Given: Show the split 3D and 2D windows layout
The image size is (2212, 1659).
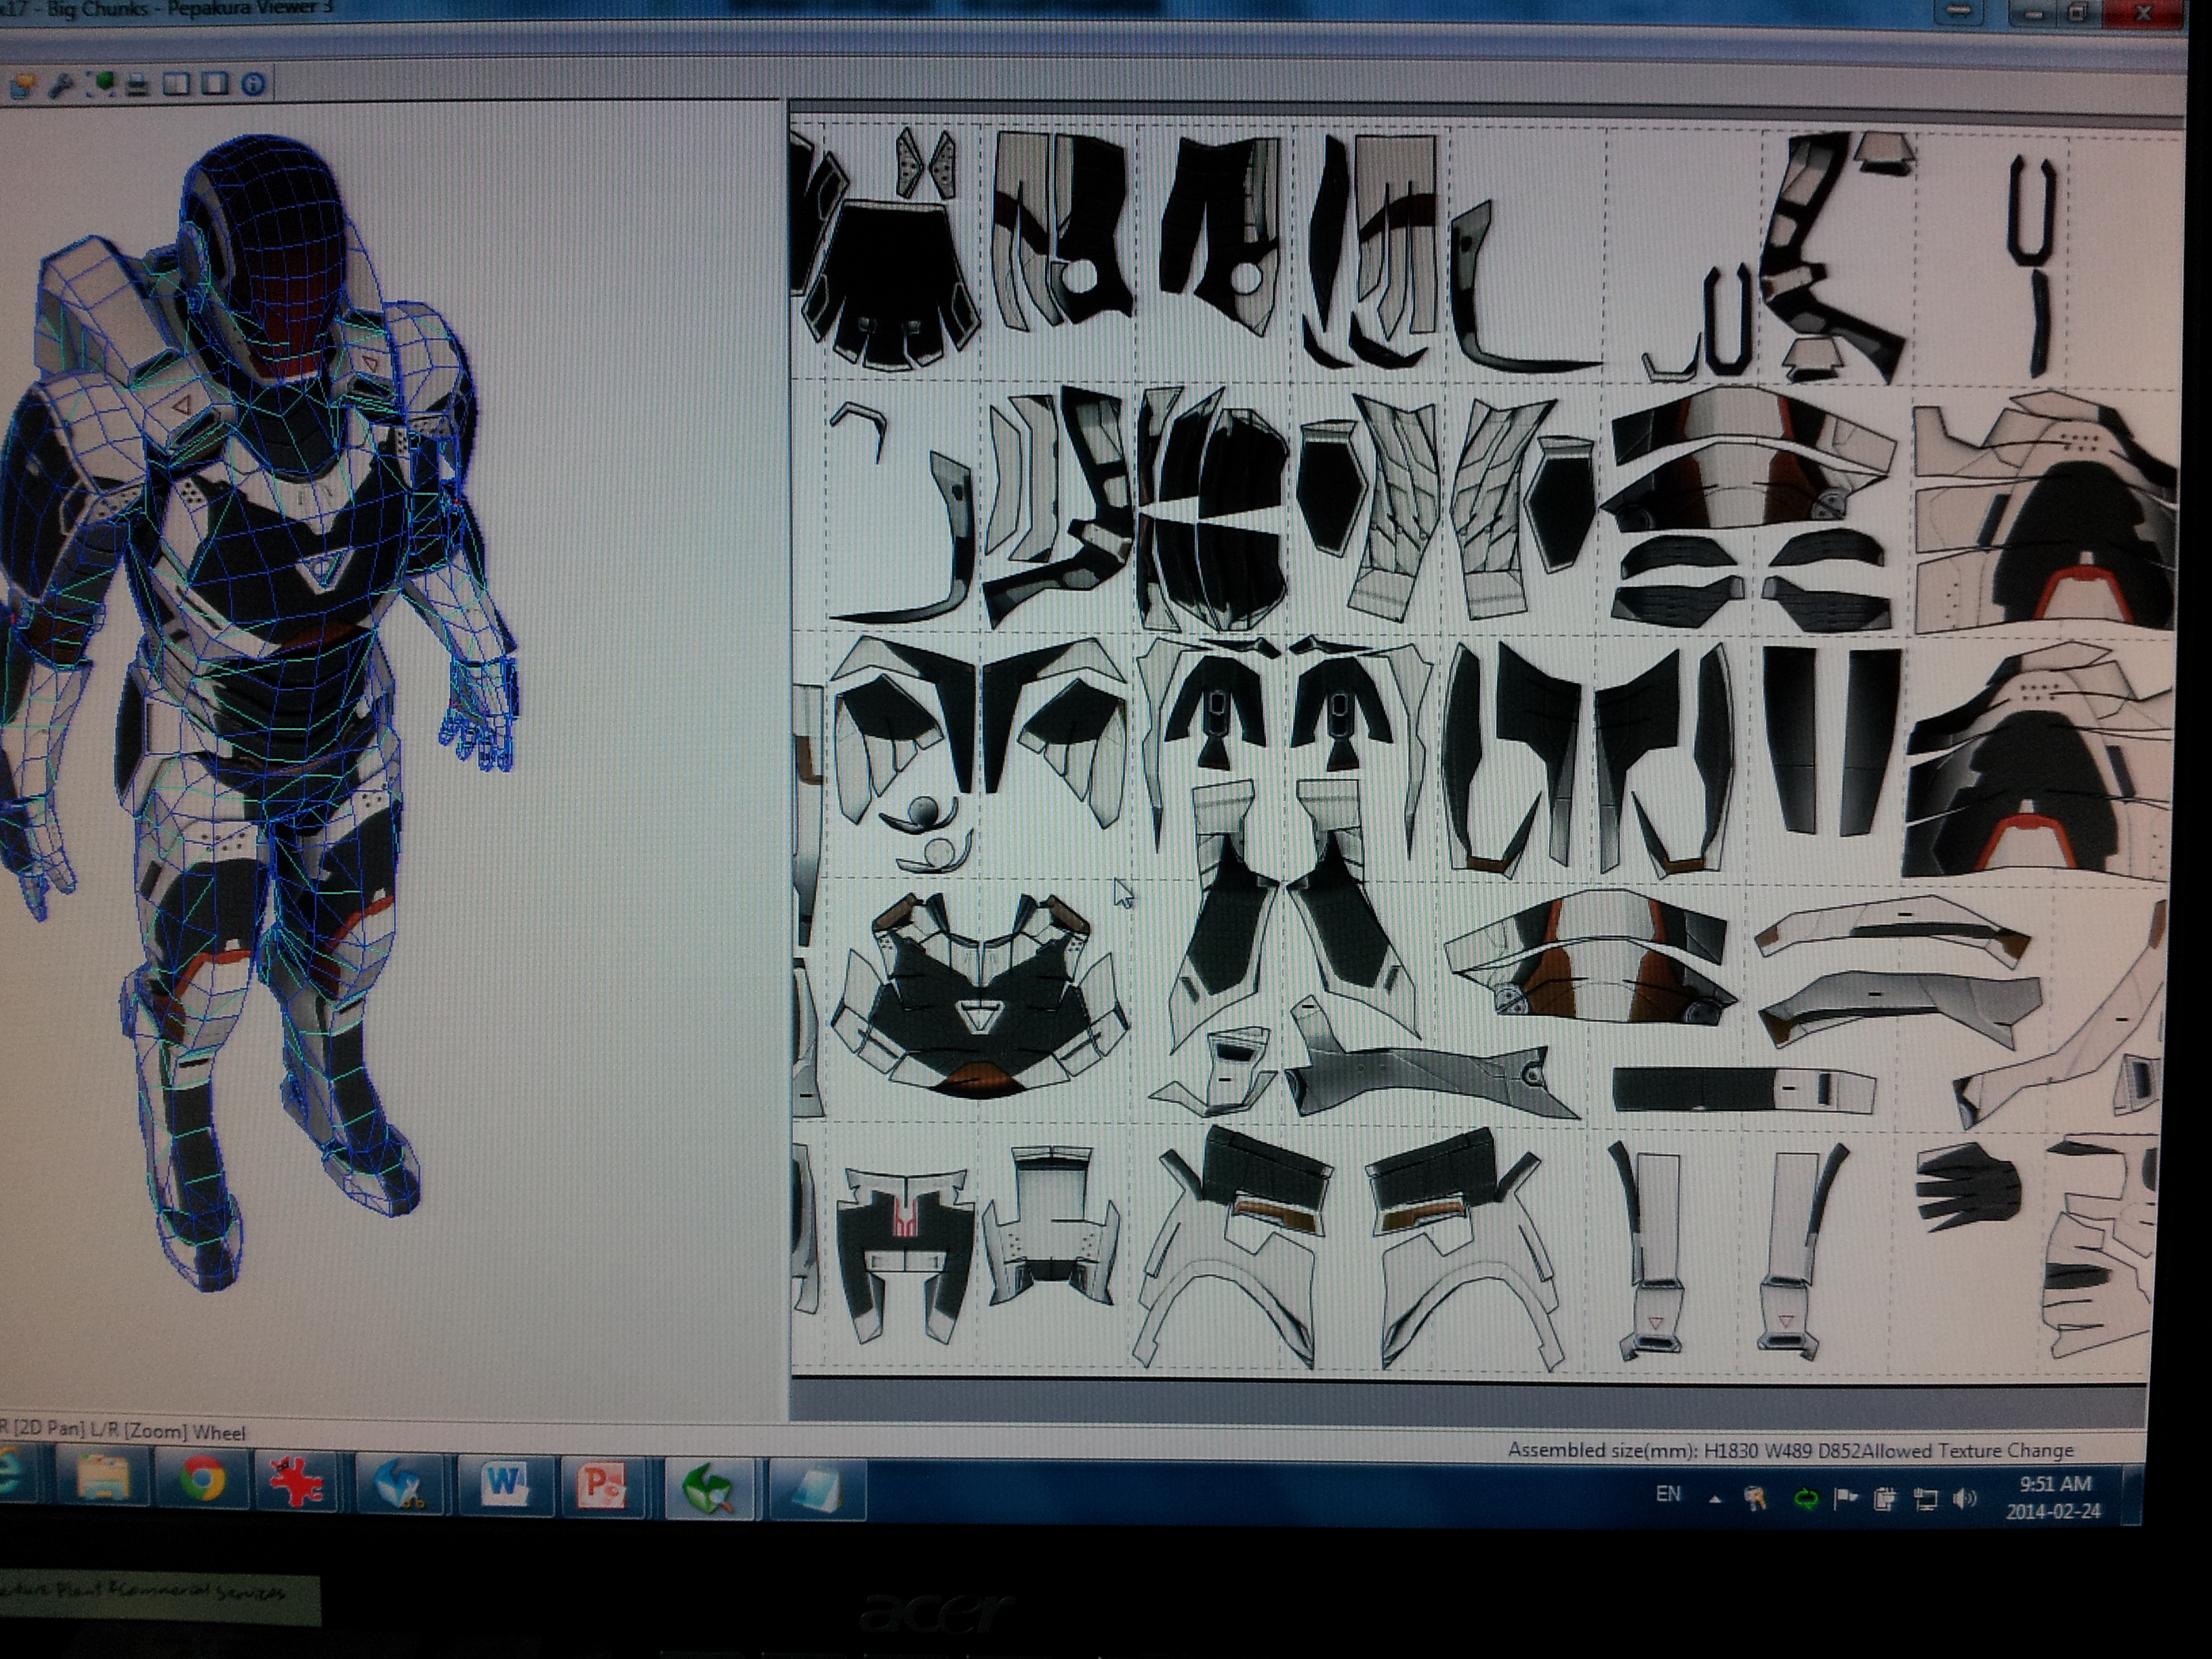Looking at the screenshot, I should tap(177, 84).
